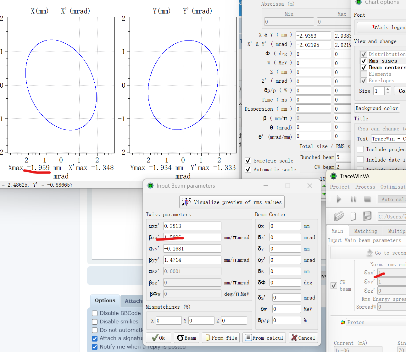406x352 pixels.
Task: Toggle the Symetric scale checkbox
Action: [x=248, y=161]
